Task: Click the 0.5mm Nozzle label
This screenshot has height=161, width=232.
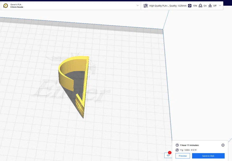Action: tap(17, 7)
